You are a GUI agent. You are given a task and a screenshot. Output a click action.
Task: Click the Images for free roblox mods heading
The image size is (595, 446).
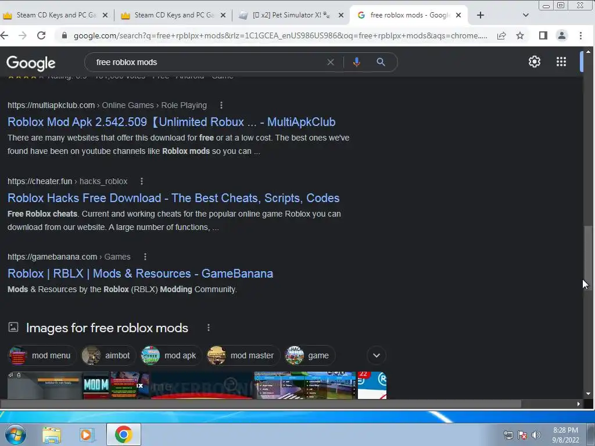(x=107, y=328)
